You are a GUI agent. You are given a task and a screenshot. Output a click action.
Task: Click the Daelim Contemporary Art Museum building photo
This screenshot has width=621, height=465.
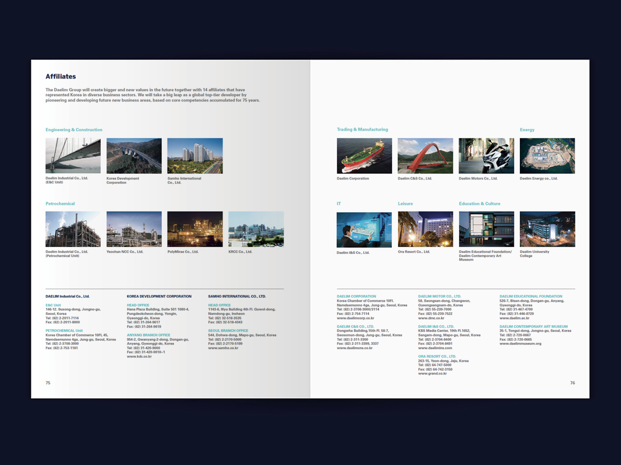pos(487,229)
